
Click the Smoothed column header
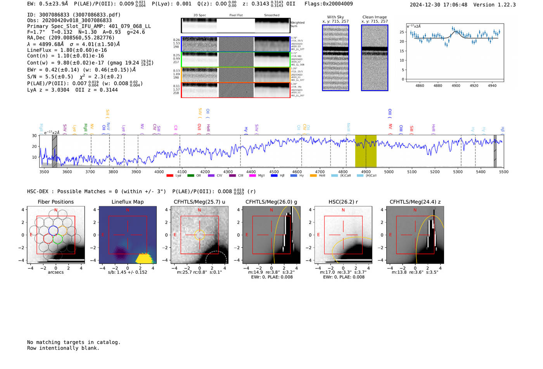272,15
